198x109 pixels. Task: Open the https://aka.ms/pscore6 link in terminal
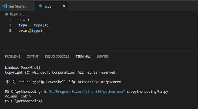[x=99, y=82]
